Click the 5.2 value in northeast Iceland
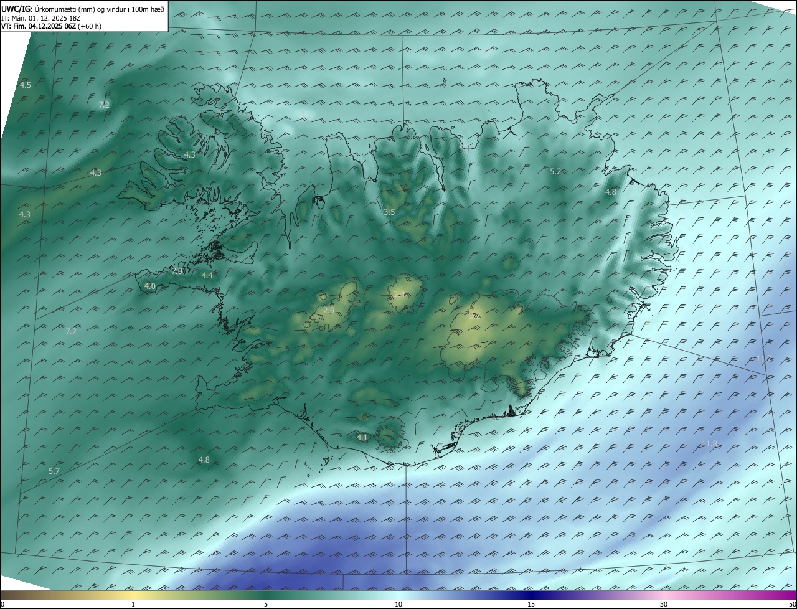Viewport: 797px width, 609px height. (x=556, y=171)
